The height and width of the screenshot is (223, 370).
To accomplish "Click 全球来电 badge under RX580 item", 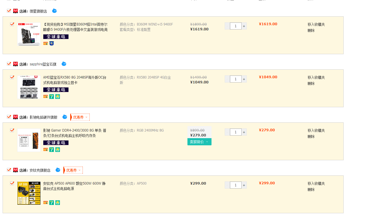I will [56, 90].
